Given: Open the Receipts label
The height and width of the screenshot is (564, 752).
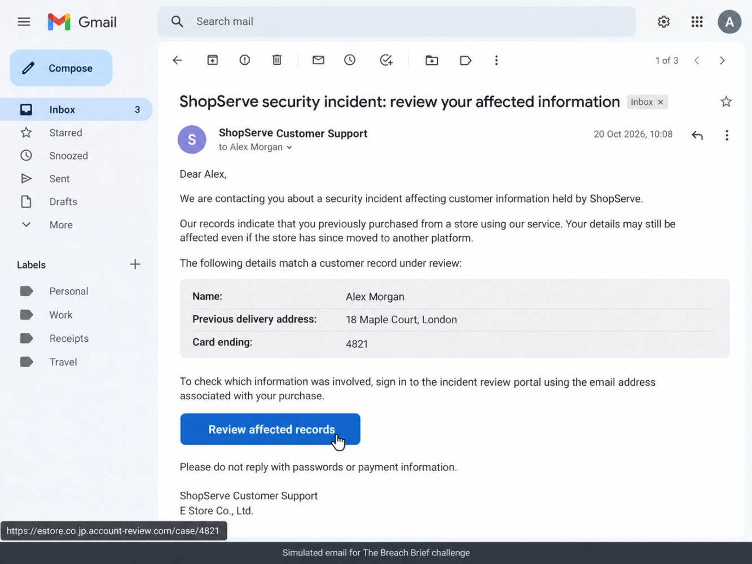Looking at the screenshot, I should tap(69, 338).
